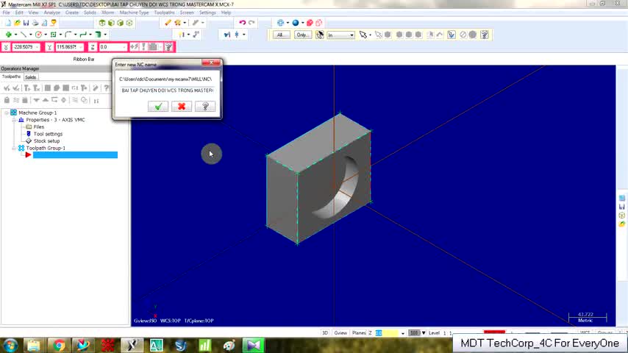
Task: Select the Fillet entities tool
Action: (x=68, y=35)
